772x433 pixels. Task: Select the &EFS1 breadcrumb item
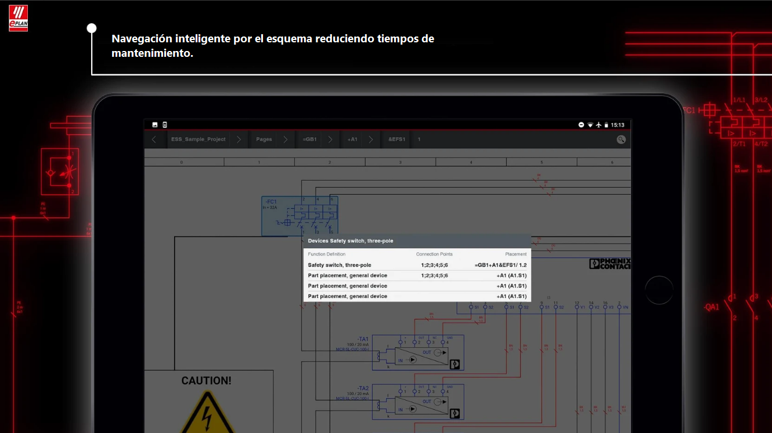tap(397, 140)
